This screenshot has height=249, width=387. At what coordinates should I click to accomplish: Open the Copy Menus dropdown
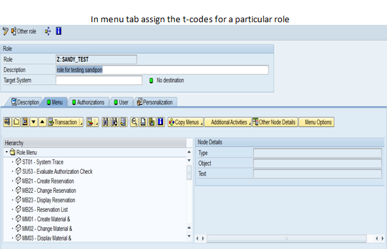pyautogui.click(x=185, y=122)
